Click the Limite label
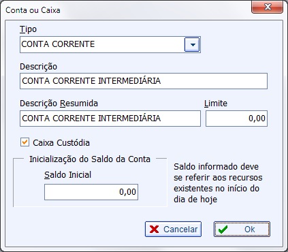288x252 pixels. point(216,104)
